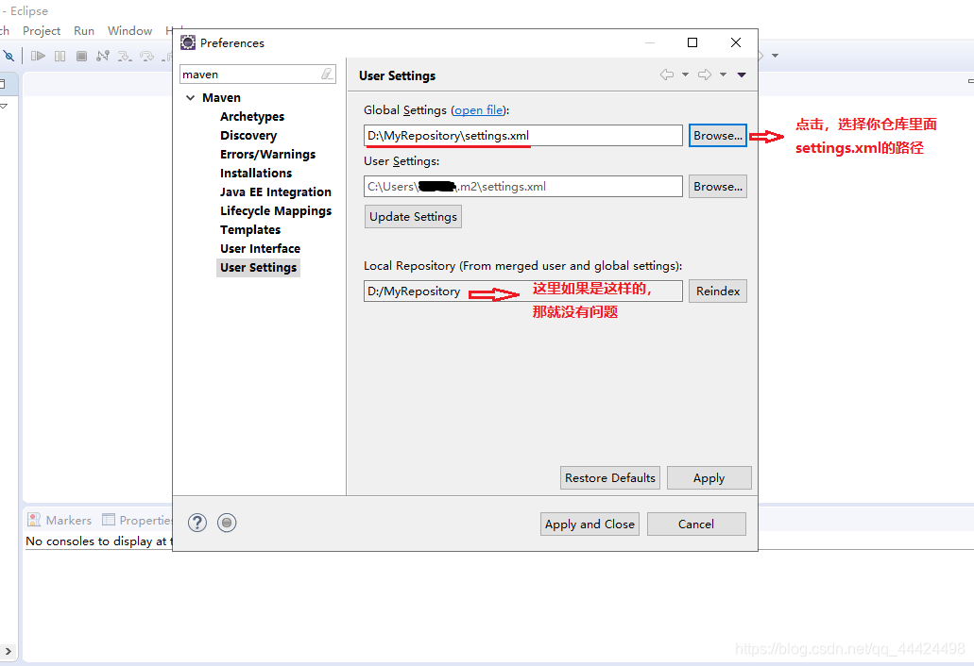Maximize the Preferences dialog
This screenshot has width=974, height=666.
tap(692, 42)
